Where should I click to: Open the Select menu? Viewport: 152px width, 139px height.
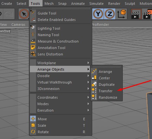click(x=21, y=4)
